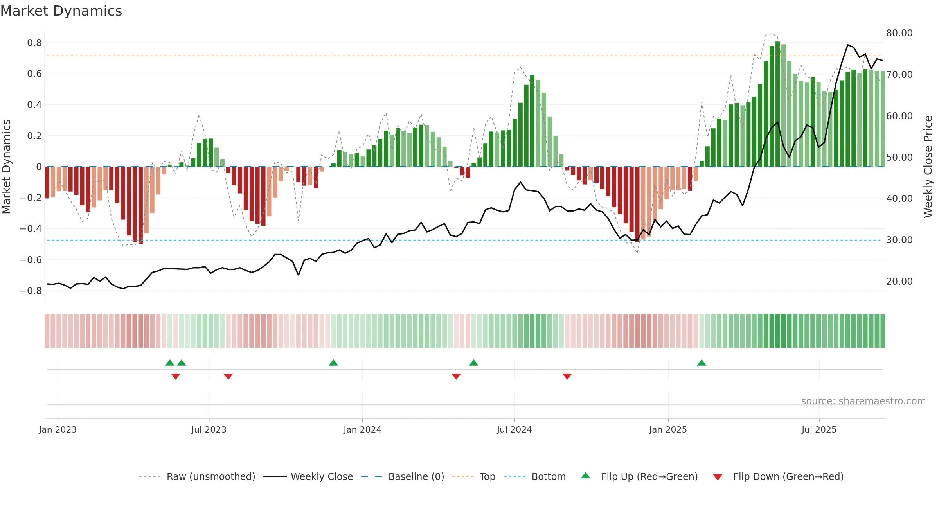Click the 30.00 price axis tick
Image resolution: width=939 pixels, height=528 pixels.
coord(899,240)
